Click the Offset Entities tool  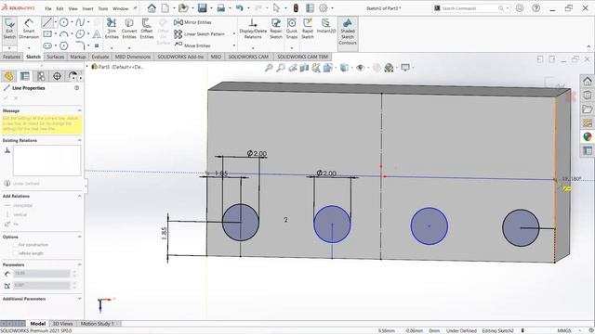147,29
